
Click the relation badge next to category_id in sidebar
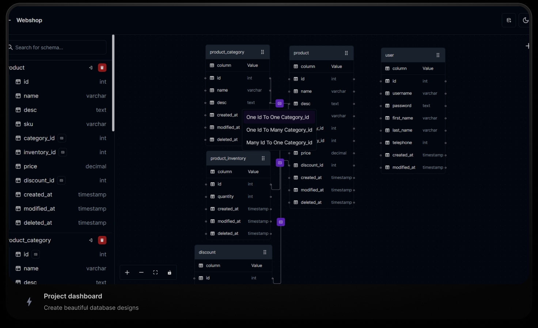pos(62,138)
